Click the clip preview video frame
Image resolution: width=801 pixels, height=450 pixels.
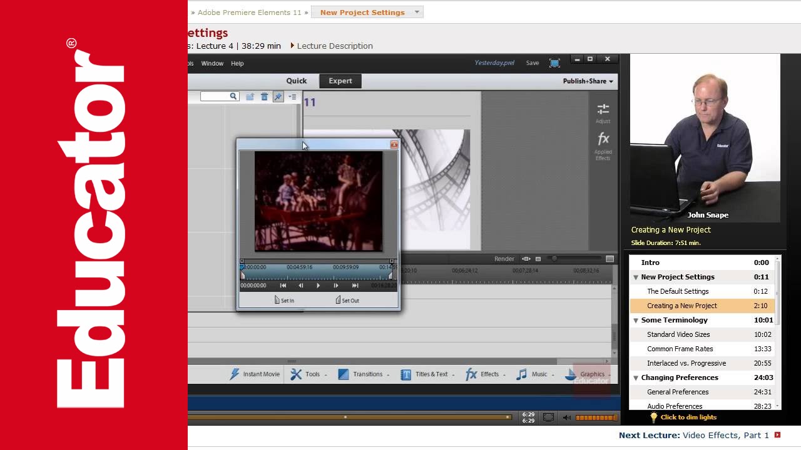318,201
